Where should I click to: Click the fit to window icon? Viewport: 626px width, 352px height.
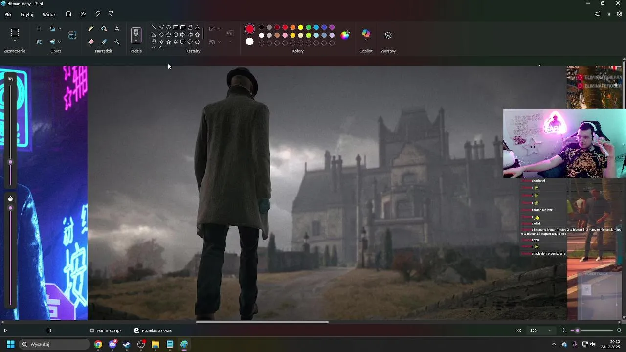click(x=518, y=330)
